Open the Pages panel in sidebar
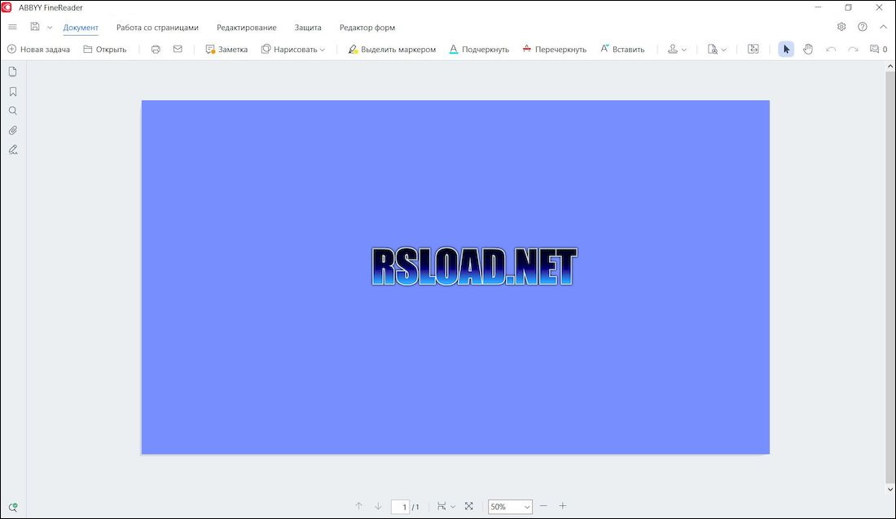 [12, 72]
